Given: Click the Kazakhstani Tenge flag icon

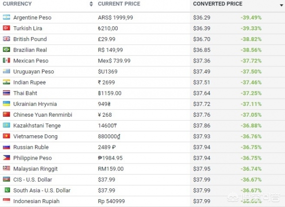Looking at the screenshot, I should [x=6, y=125].
